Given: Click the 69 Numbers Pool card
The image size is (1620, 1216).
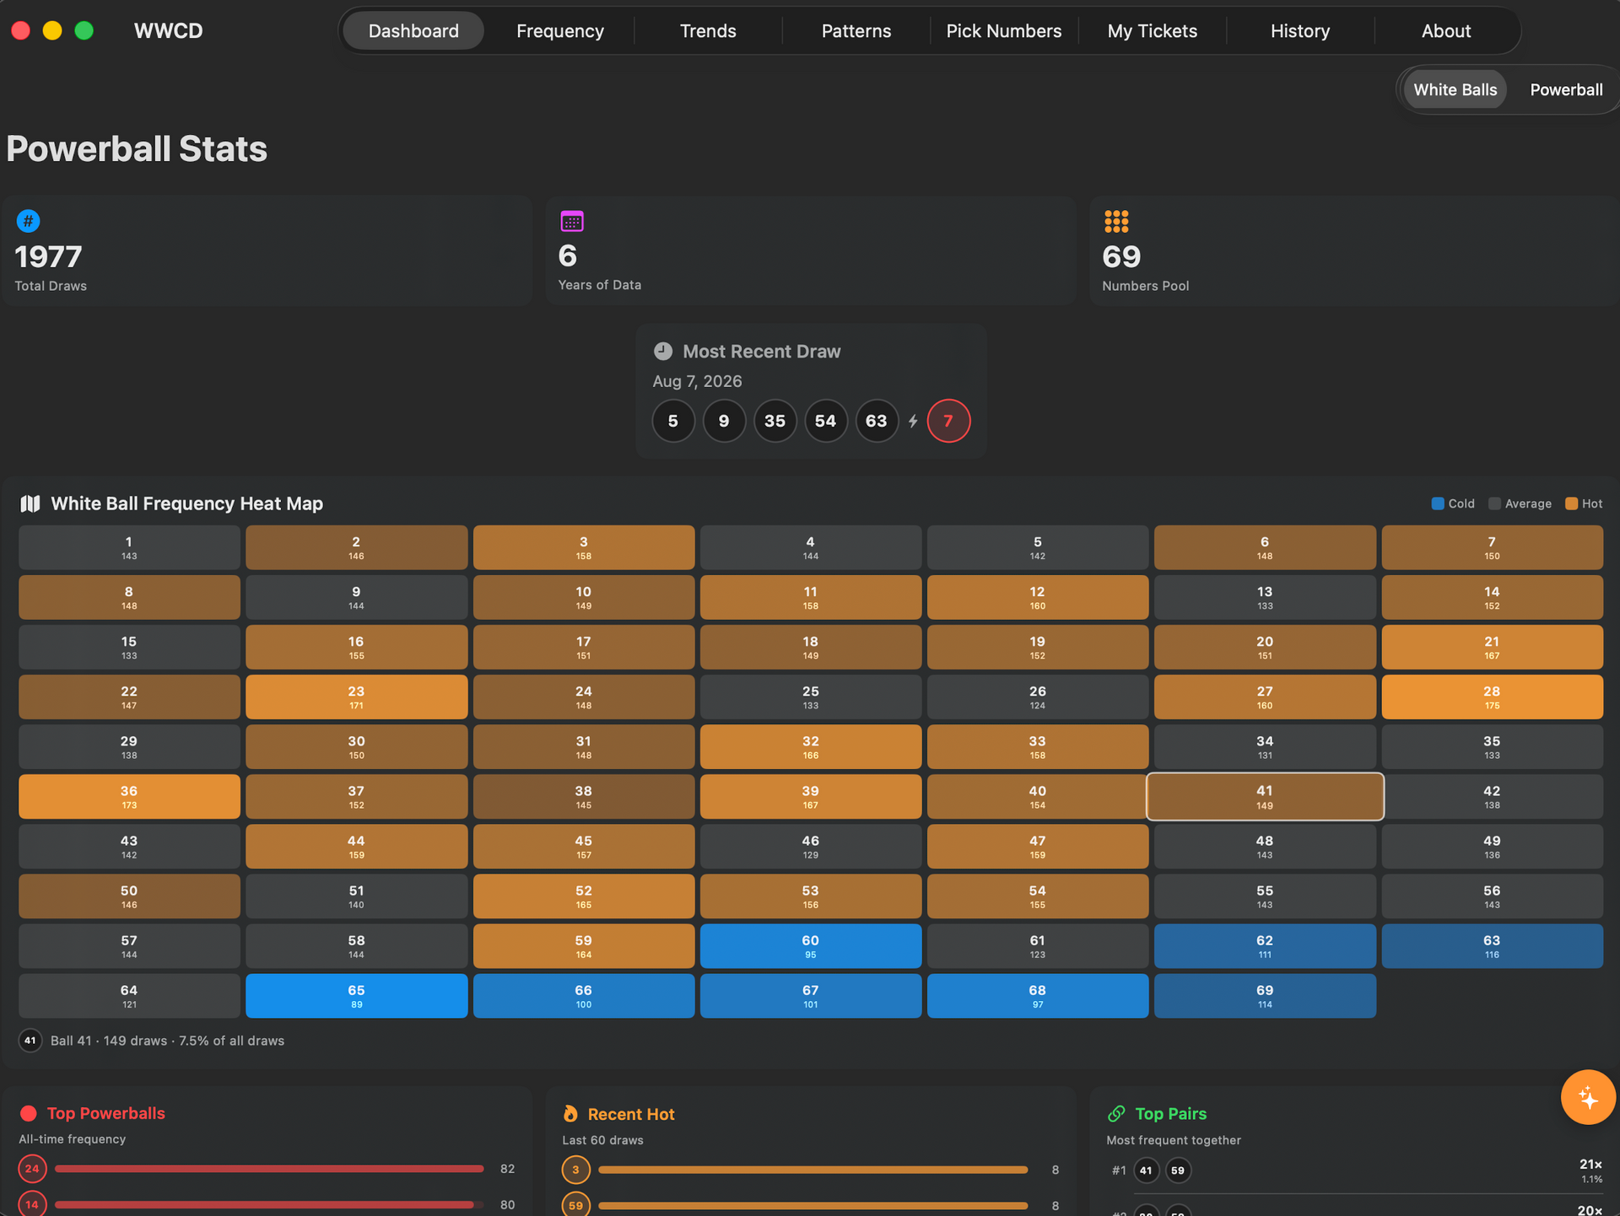Looking at the screenshot, I should click(x=1354, y=251).
